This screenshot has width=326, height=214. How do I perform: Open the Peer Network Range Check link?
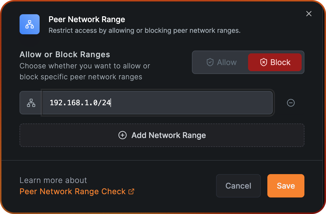[73, 191]
